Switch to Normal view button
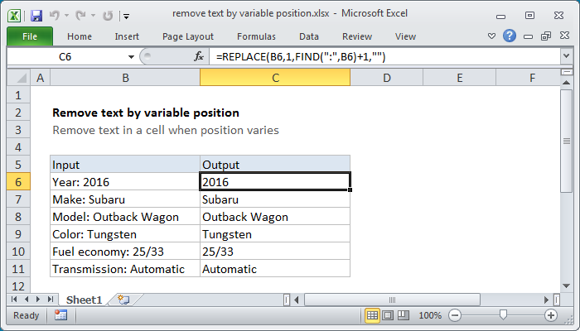Image resolution: width=580 pixels, height=331 pixels. pyautogui.click(x=372, y=315)
